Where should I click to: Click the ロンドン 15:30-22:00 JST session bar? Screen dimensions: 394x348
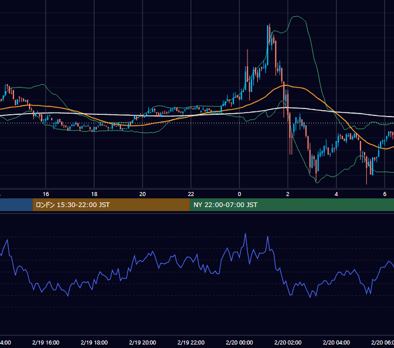tap(111, 205)
